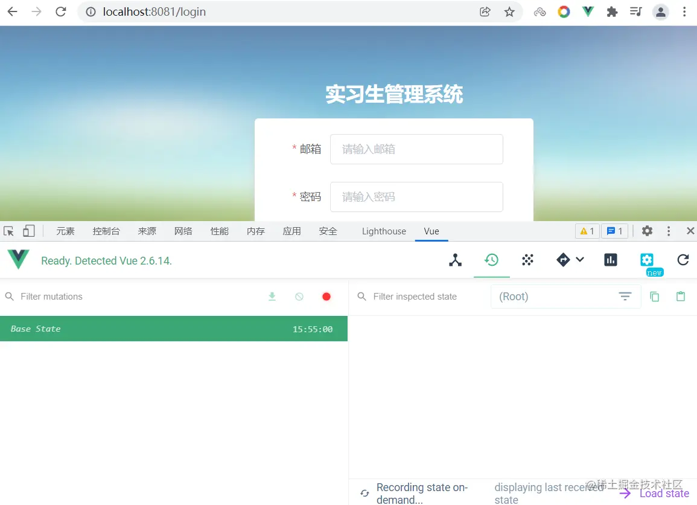Open the Components tree panel in Vue devtools
This screenshot has width=697, height=505.
tap(455, 260)
